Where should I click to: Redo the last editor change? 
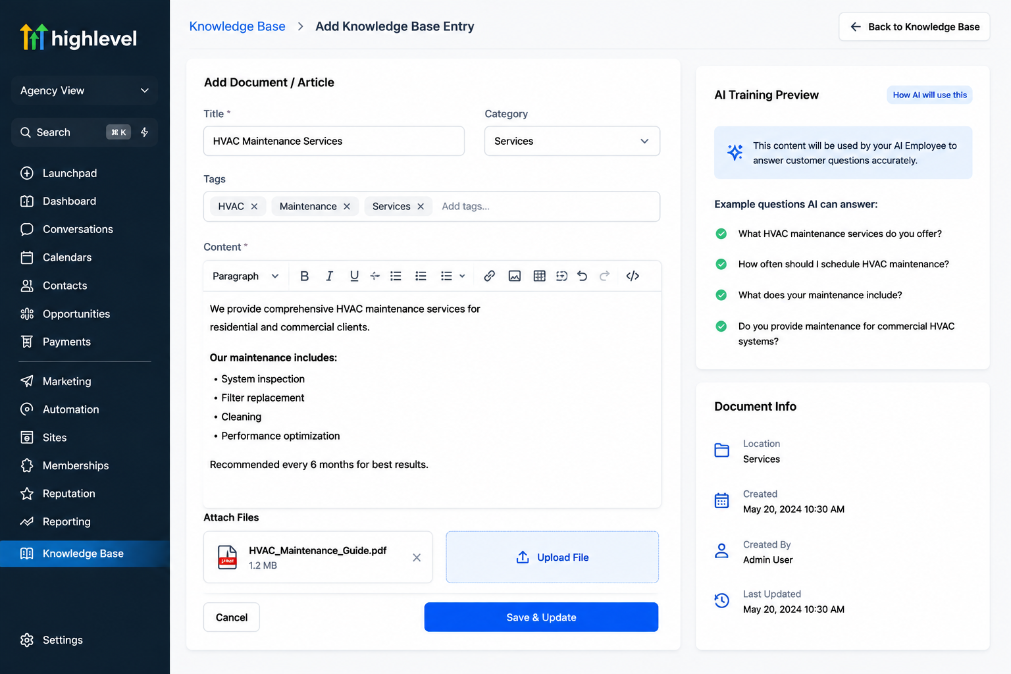[x=604, y=276]
